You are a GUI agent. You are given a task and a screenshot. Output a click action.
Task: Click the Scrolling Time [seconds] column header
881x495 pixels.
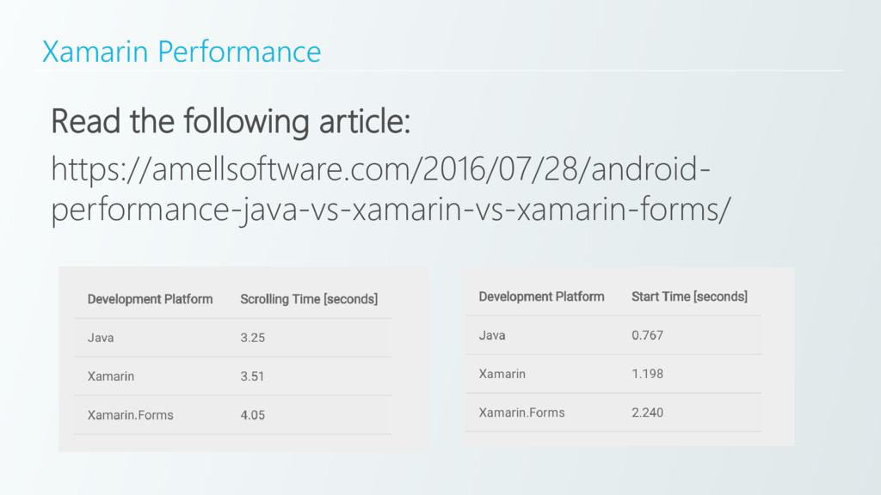point(309,299)
